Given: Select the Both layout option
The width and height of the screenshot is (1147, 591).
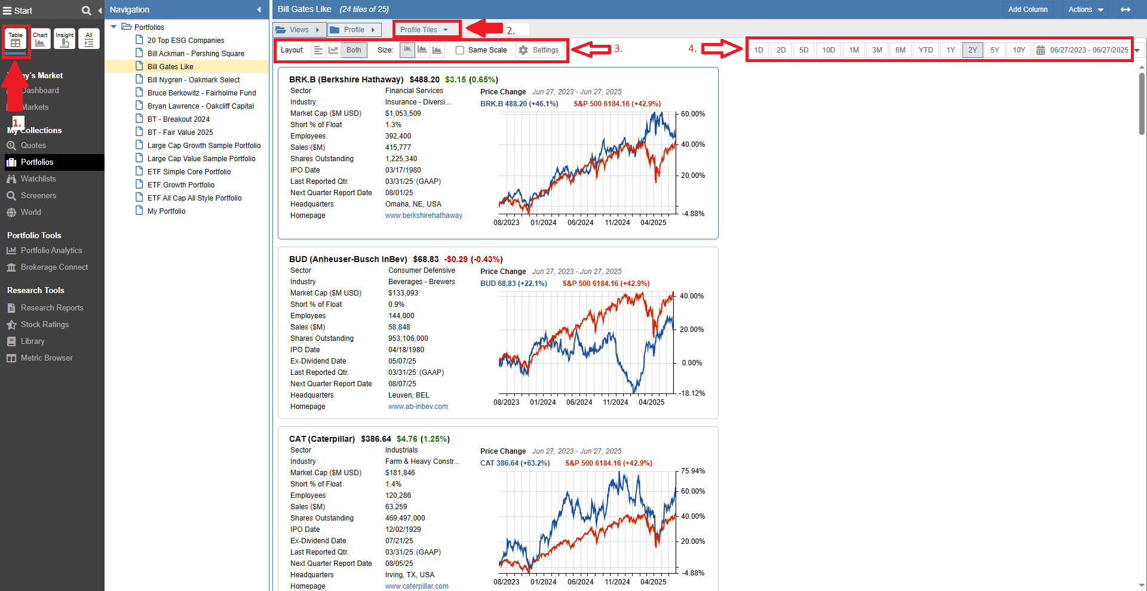Looking at the screenshot, I should pyautogui.click(x=354, y=50).
